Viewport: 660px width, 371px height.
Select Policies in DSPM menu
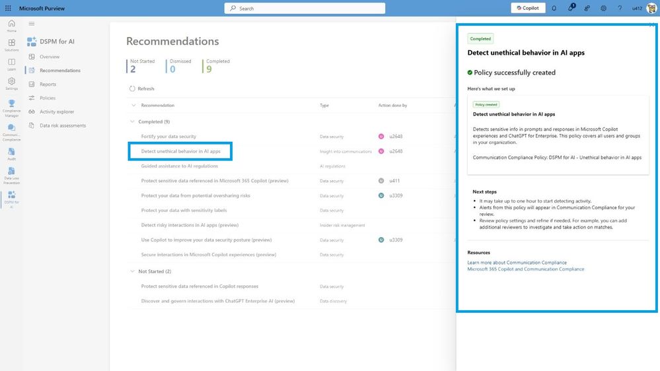(48, 98)
